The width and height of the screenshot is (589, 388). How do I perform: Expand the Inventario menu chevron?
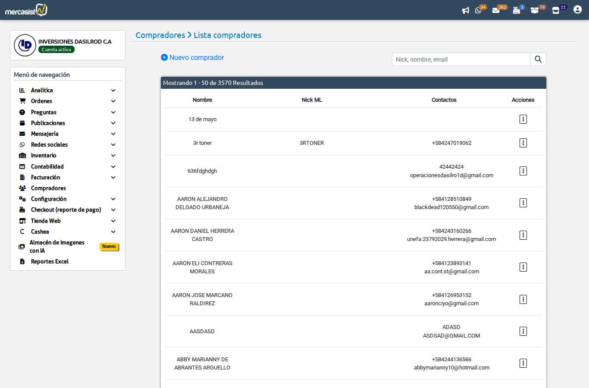[x=113, y=156]
